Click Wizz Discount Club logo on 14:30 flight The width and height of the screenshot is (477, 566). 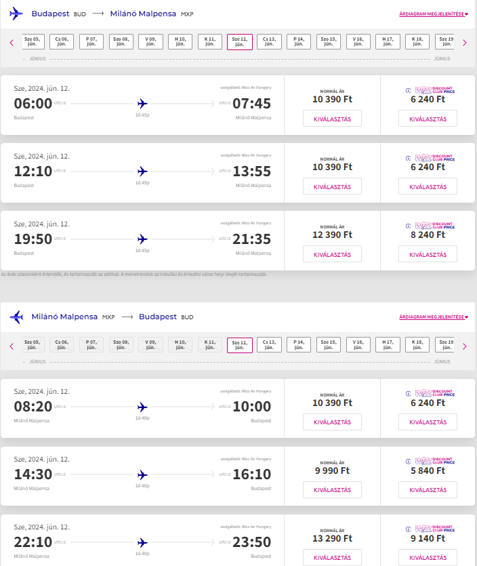pos(430,462)
